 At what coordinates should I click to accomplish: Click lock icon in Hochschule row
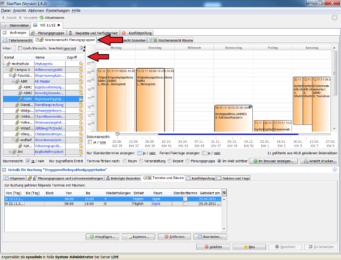coord(81,64)
